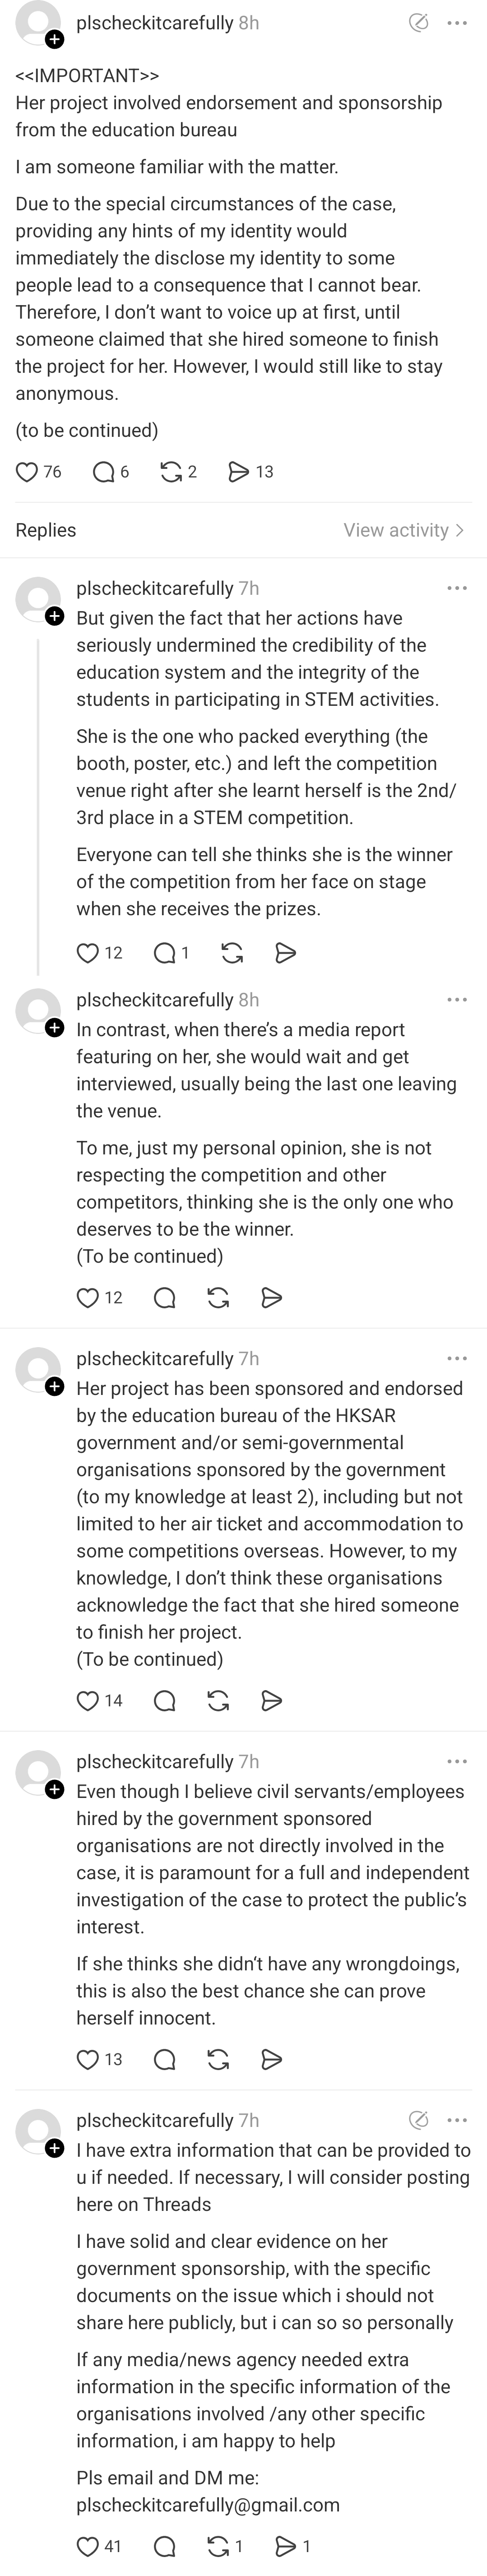Open the top post's three-dots menu
Viewport: 487px width, 2576px height.
point(457,23)
